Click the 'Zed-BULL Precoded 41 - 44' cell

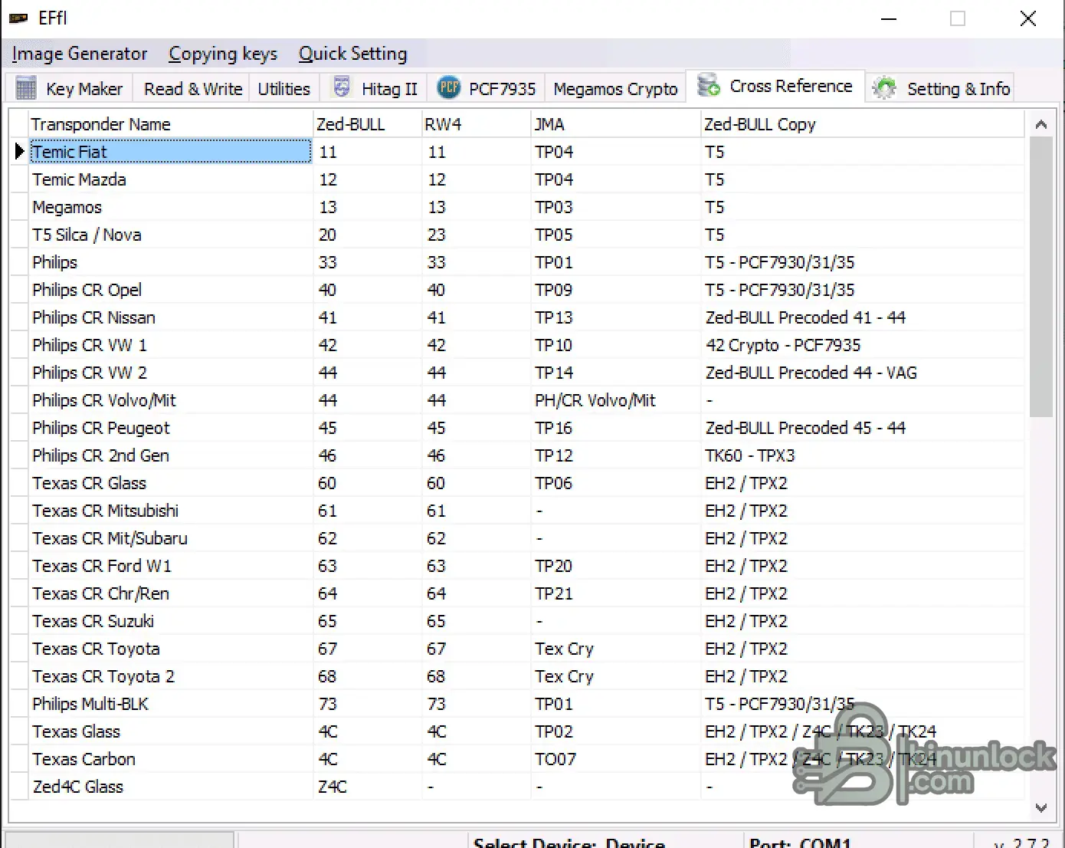click(863, 317)
